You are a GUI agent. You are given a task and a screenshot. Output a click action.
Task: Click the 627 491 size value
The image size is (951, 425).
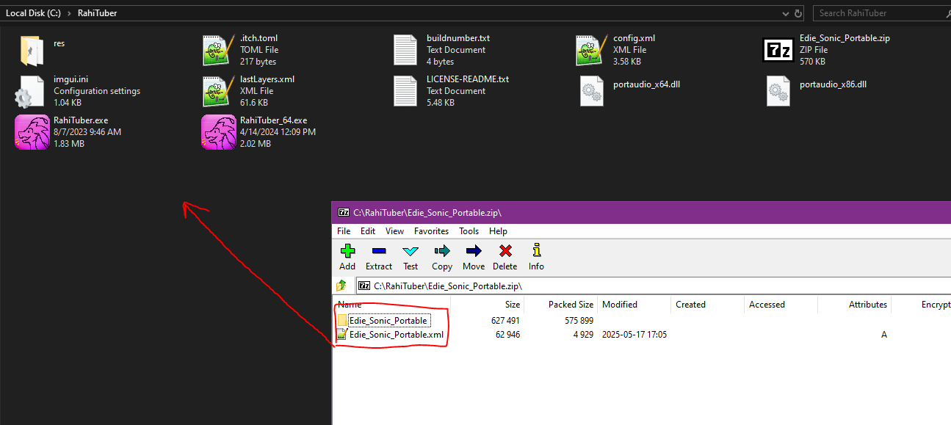505,321
